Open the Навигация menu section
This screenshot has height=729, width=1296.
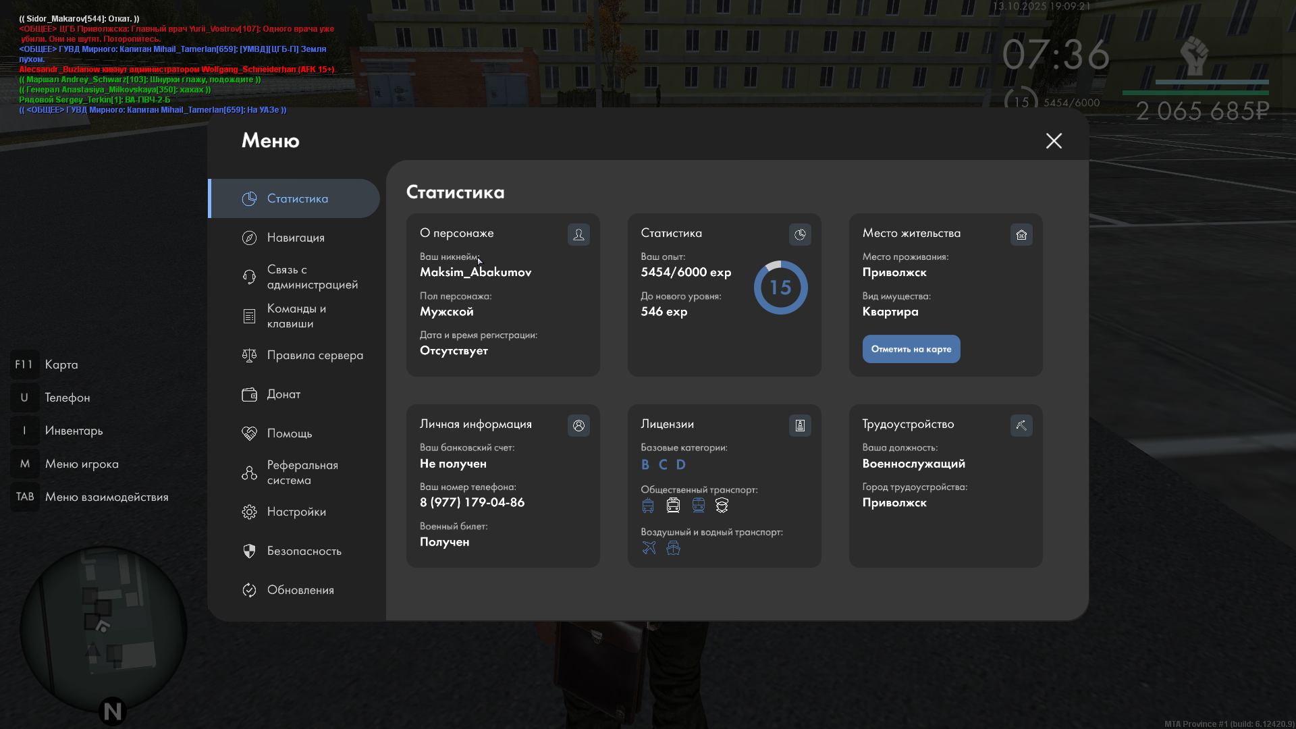click(296, 238)
